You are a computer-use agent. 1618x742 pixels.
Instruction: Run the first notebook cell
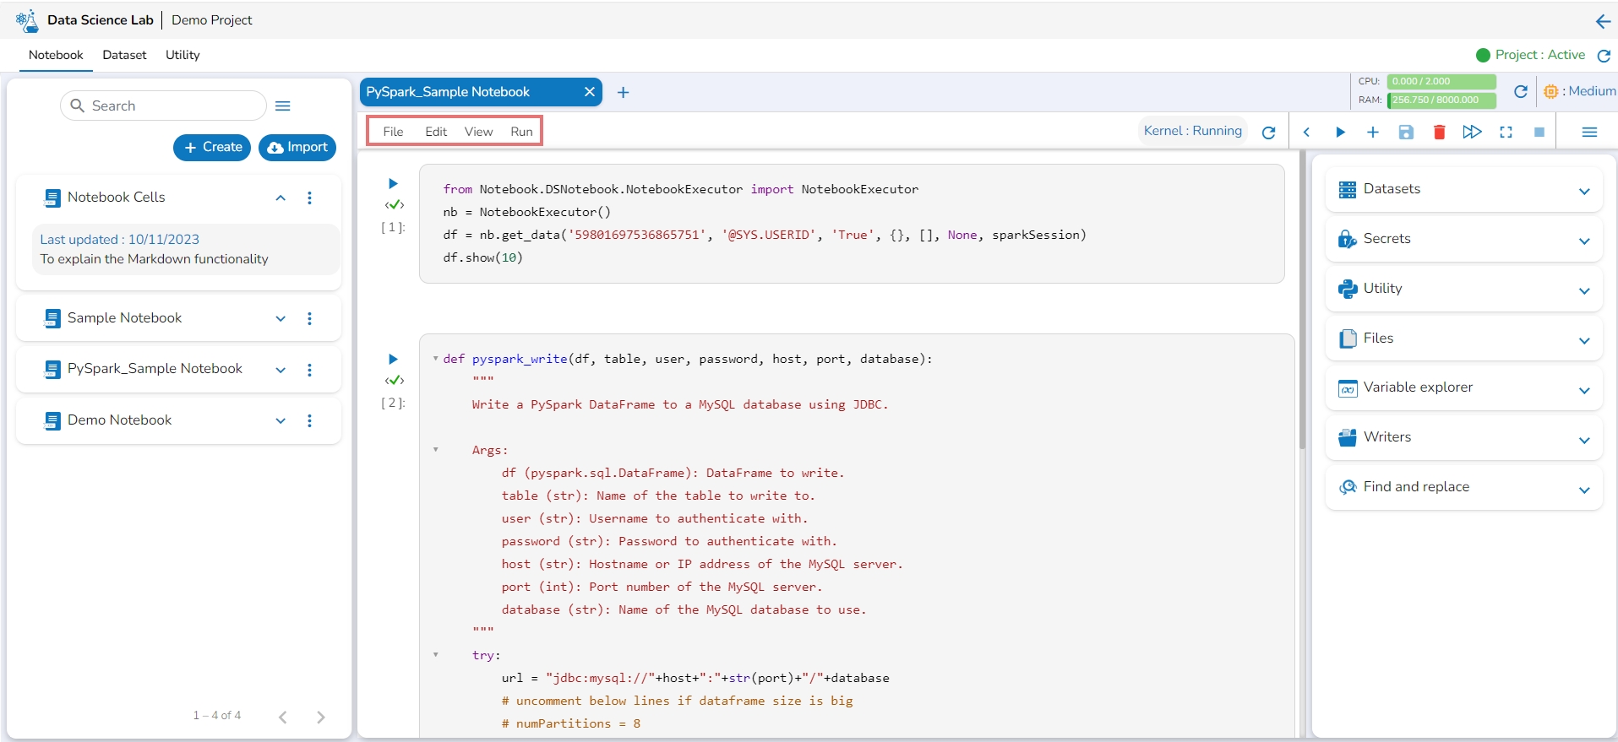393,183
